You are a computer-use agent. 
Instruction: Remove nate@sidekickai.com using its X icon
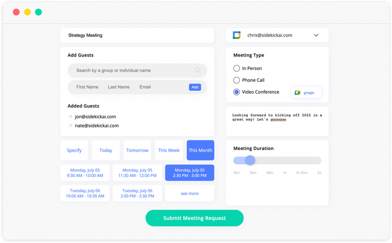coord(71,125)
